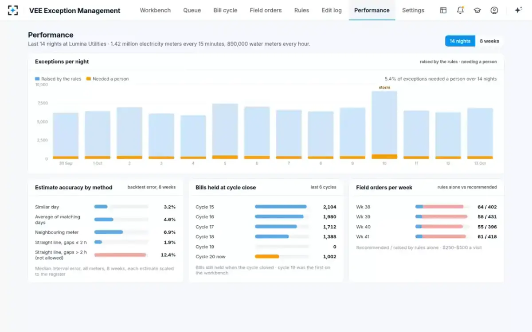Click the rules alone vs recommended caption

coord(467,187)
